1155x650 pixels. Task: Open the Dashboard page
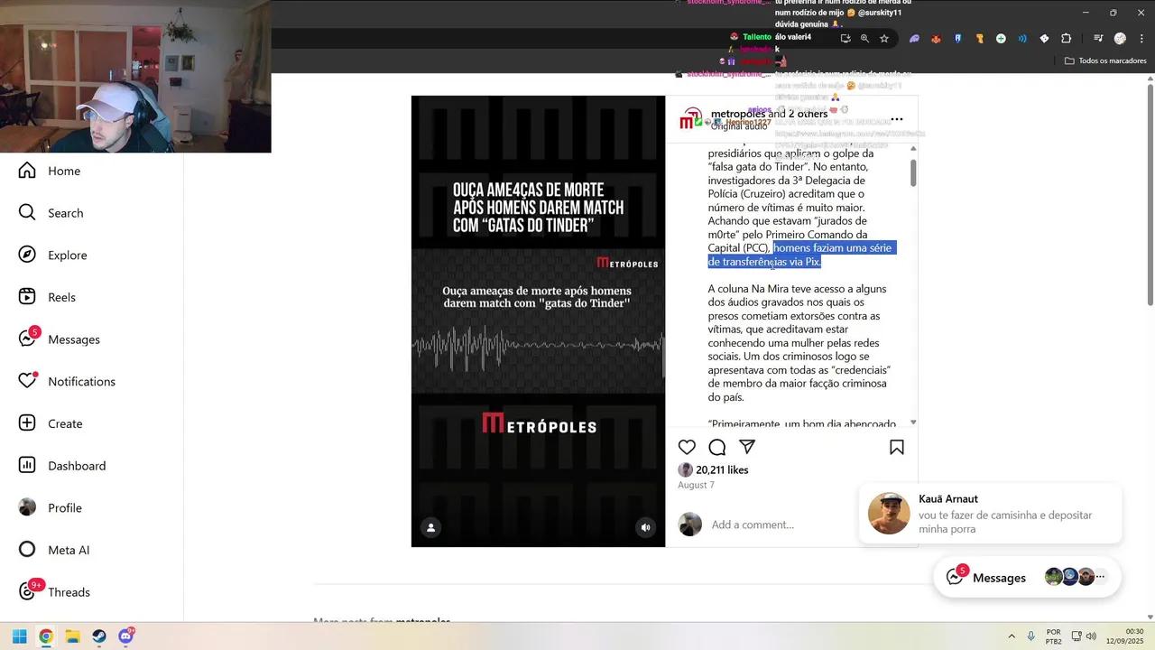click(x=63, y=466)
